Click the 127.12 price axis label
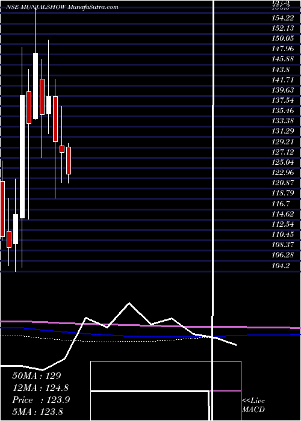This screenshot has height=421, width=301. (283, 152)
